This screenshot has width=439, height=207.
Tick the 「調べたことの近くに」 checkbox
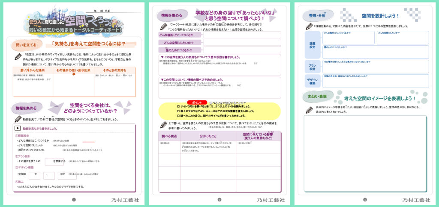[179, 116]
